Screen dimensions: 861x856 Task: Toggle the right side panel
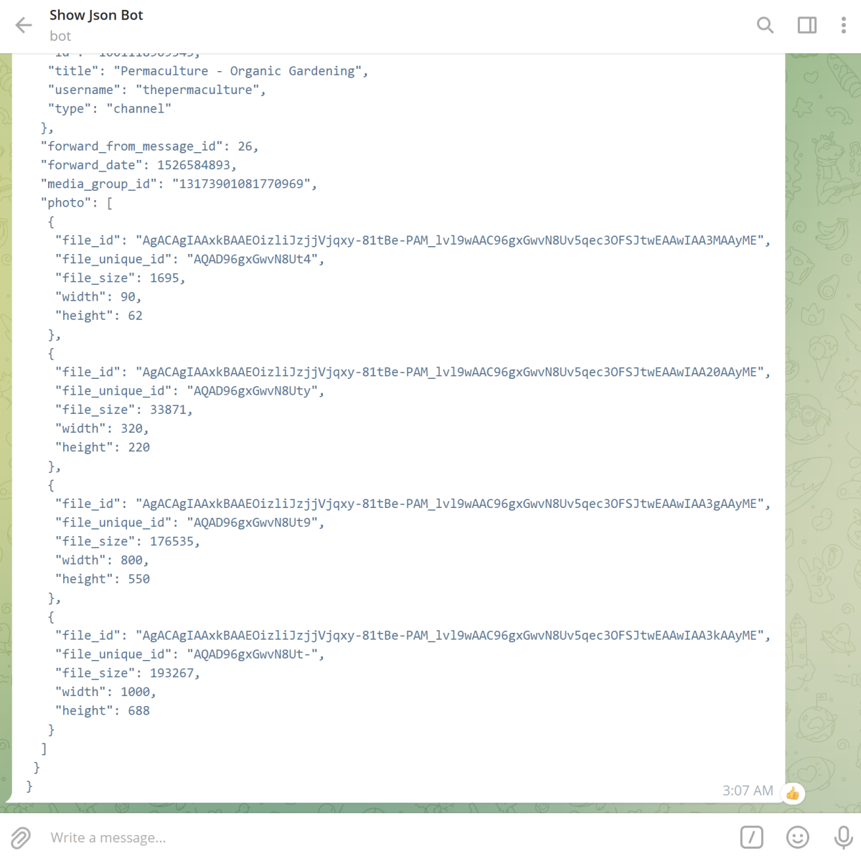coord(806,26)
